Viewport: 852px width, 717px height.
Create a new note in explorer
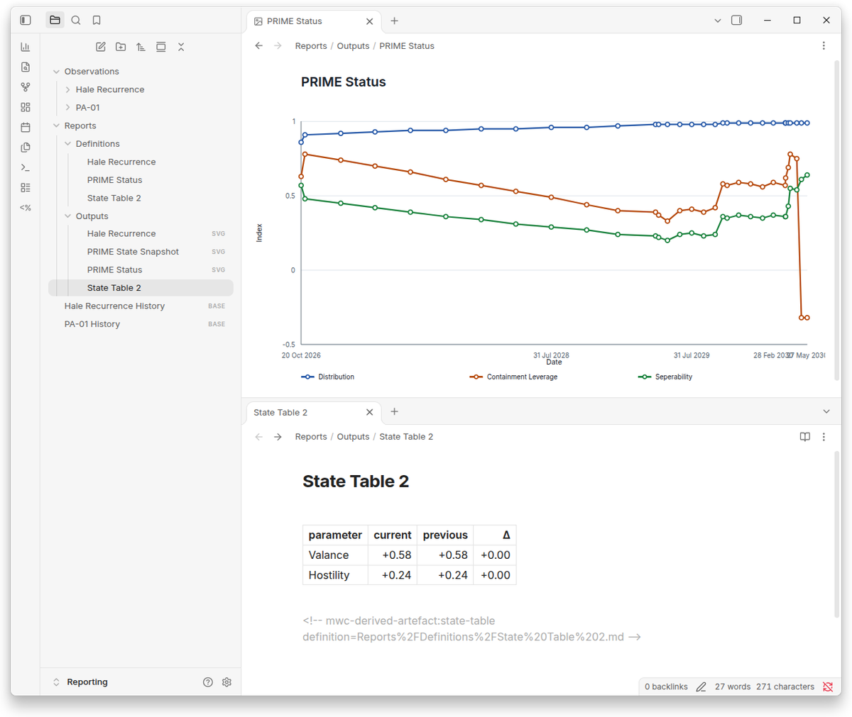coord(101,47)
